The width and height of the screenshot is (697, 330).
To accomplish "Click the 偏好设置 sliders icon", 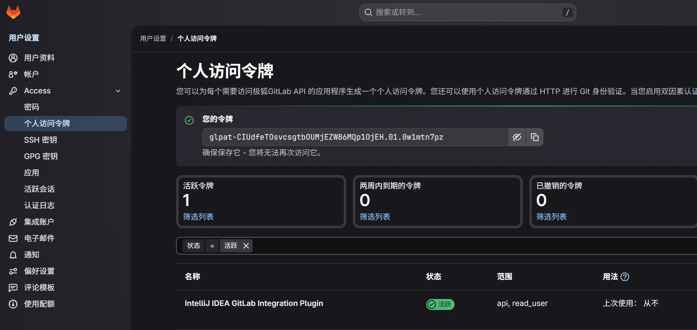I will tap(13, 271).
